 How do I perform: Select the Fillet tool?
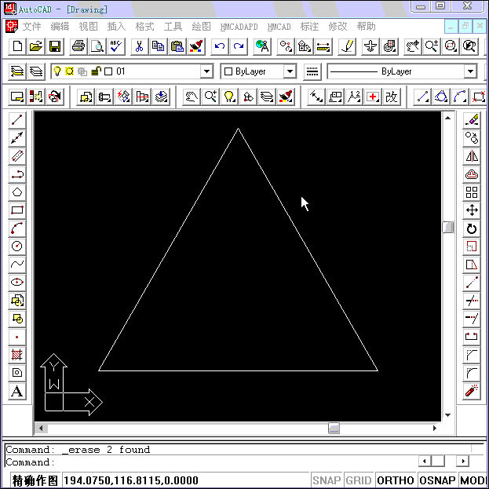tap(472, 373)
